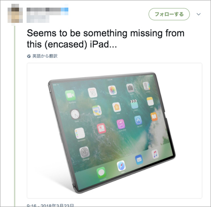Click the Clock app icon
This screenshot has height=207, width=211.
75,114
